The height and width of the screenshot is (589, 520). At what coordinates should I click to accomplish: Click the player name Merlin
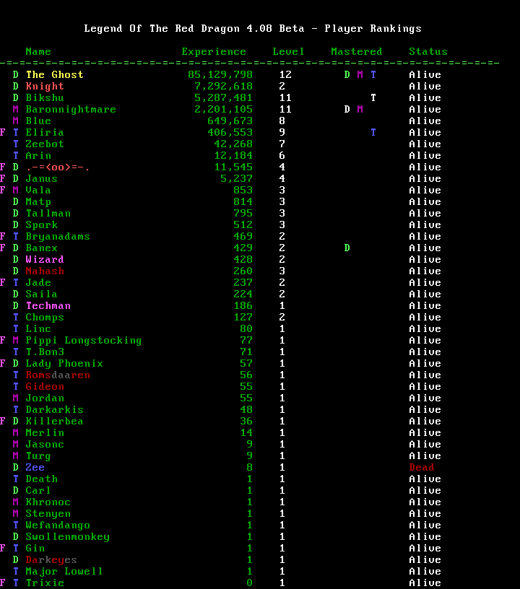[45, 433]
